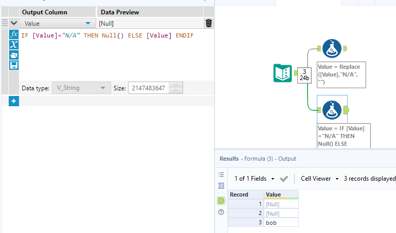This screenshot has height=233, width=396.
Task: Collapse the Value expression chevron
Action: 14,23
